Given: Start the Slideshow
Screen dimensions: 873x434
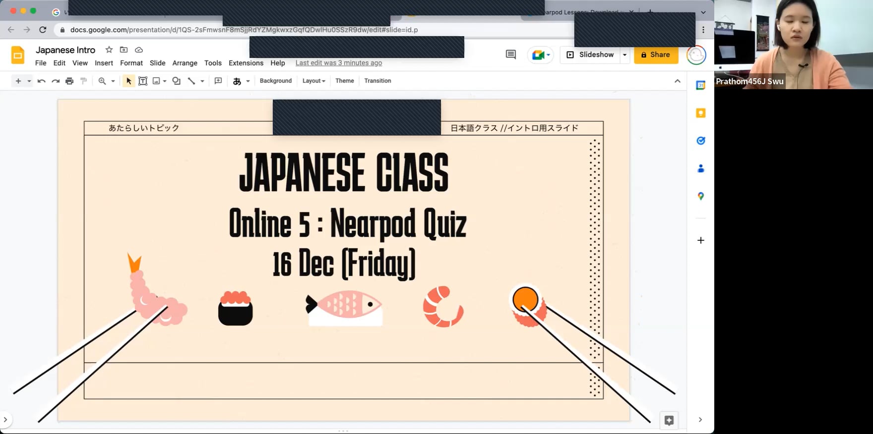Looking at the screenshot, I should tap(590, 54).
